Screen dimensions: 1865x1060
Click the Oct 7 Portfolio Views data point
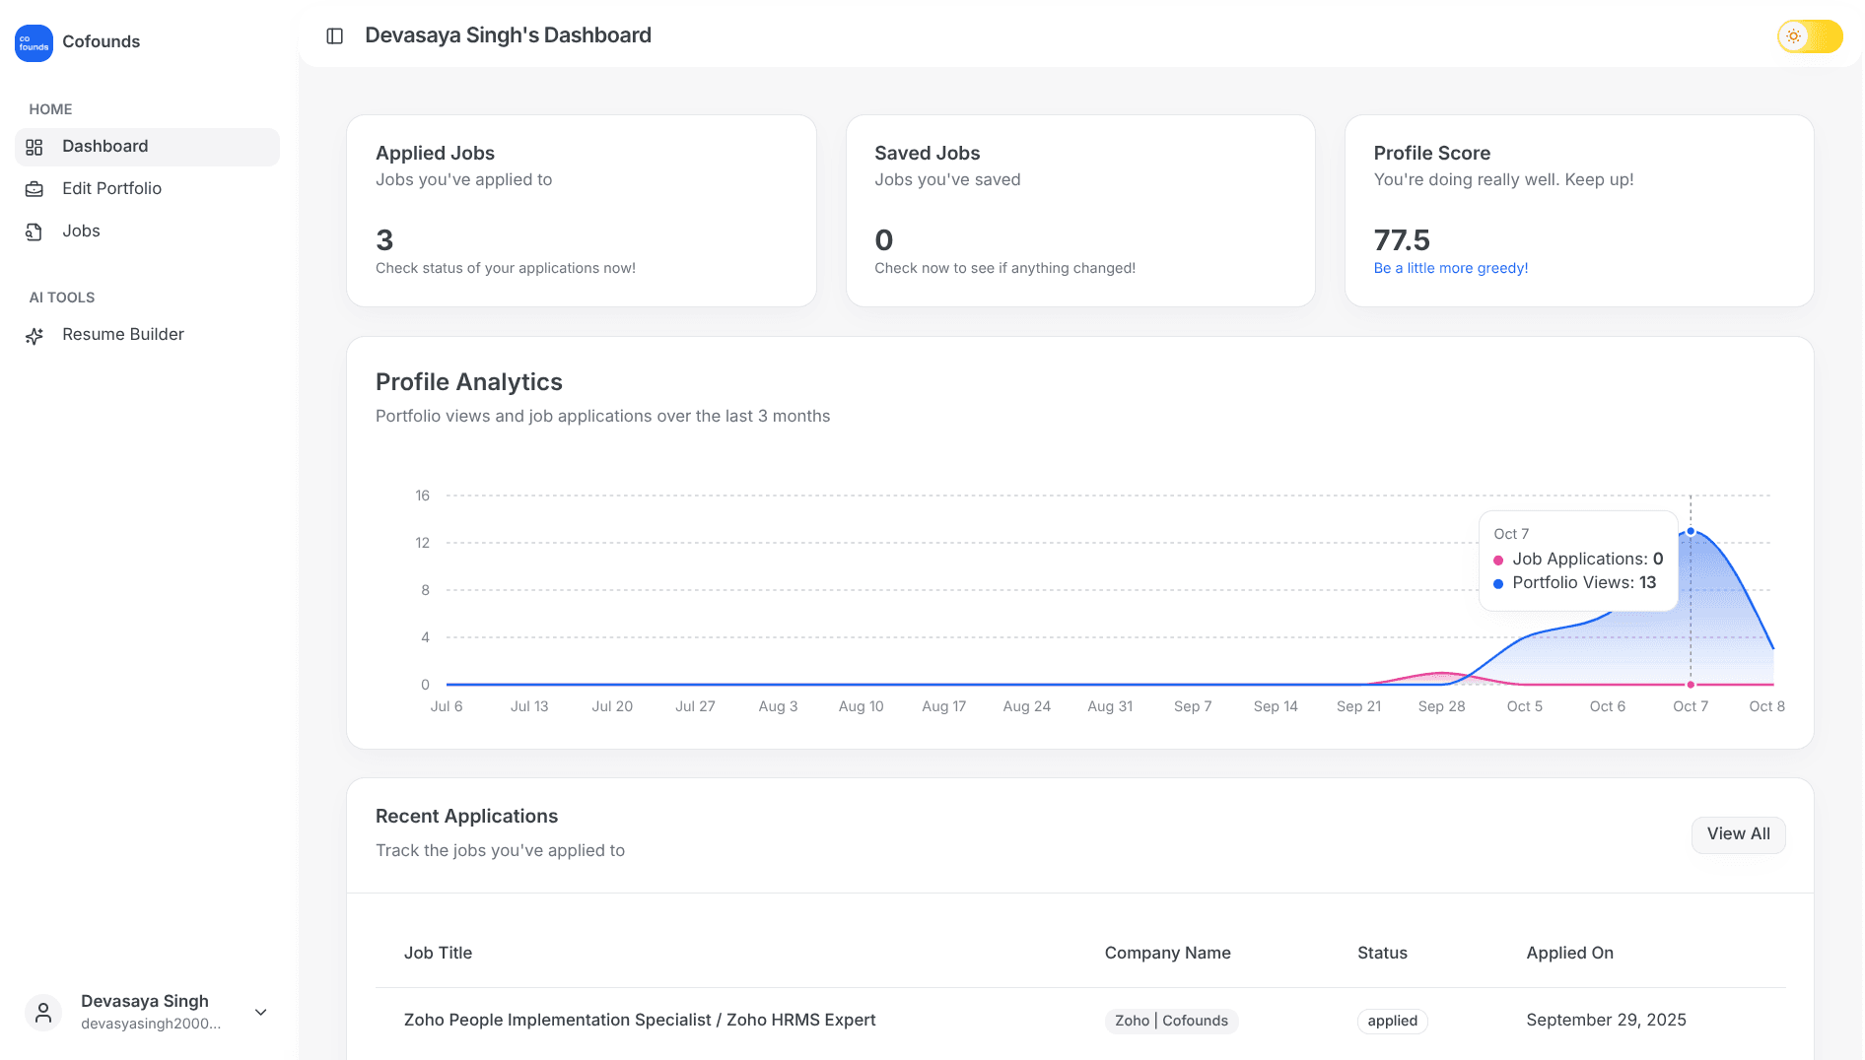click(1691, 531)
